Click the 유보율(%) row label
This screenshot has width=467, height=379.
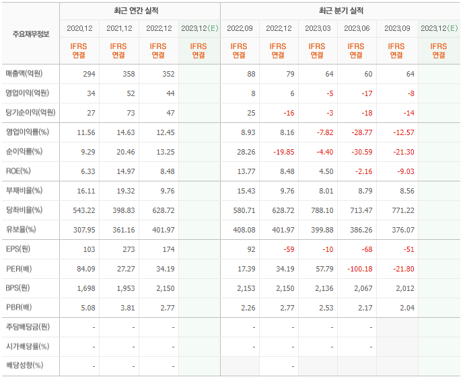click(21, 229)
